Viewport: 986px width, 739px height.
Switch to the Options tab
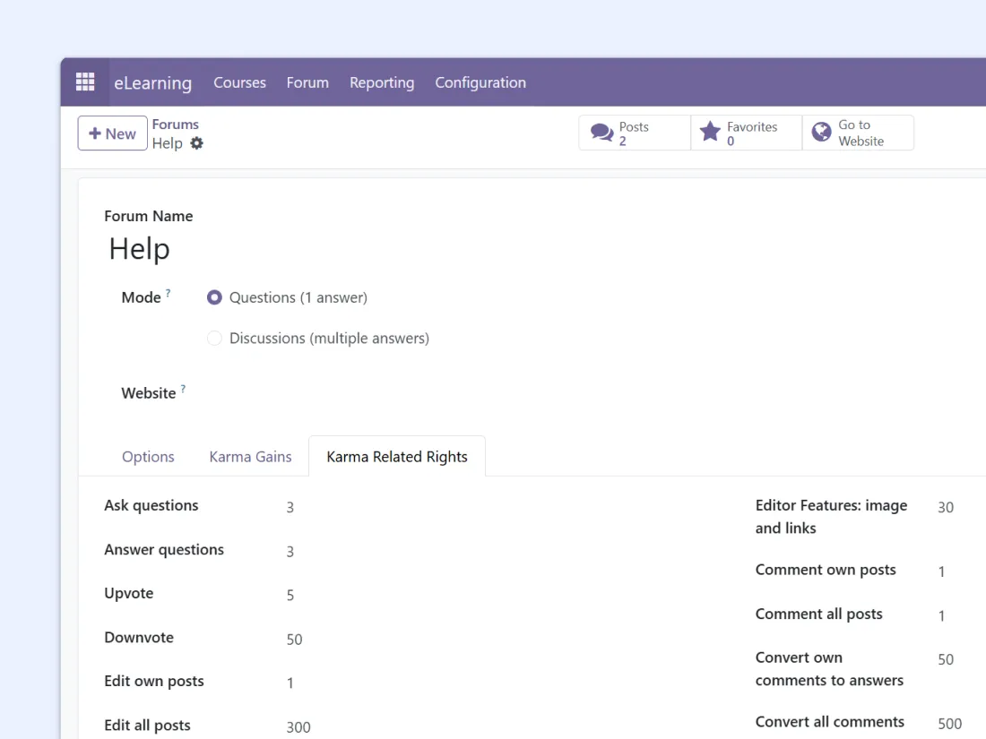pos(148,457)
